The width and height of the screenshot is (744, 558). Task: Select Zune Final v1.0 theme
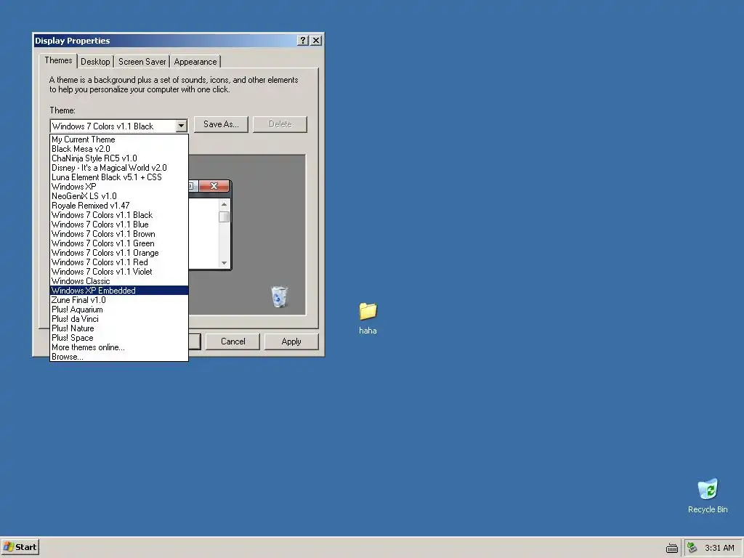coord(119,300)
